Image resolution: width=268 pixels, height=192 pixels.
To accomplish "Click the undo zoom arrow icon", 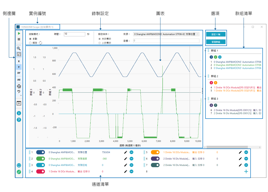I will [x=19, y=92].
